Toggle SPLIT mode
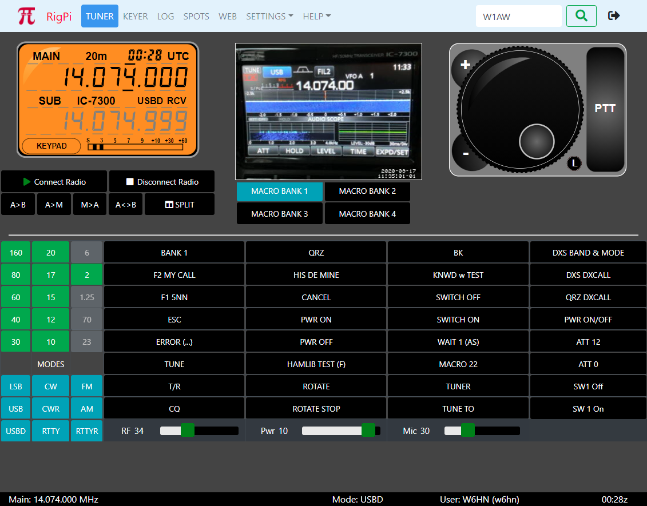Image resolution: width=647 pixels, height=506 pixels. click(x=179, y=205)
